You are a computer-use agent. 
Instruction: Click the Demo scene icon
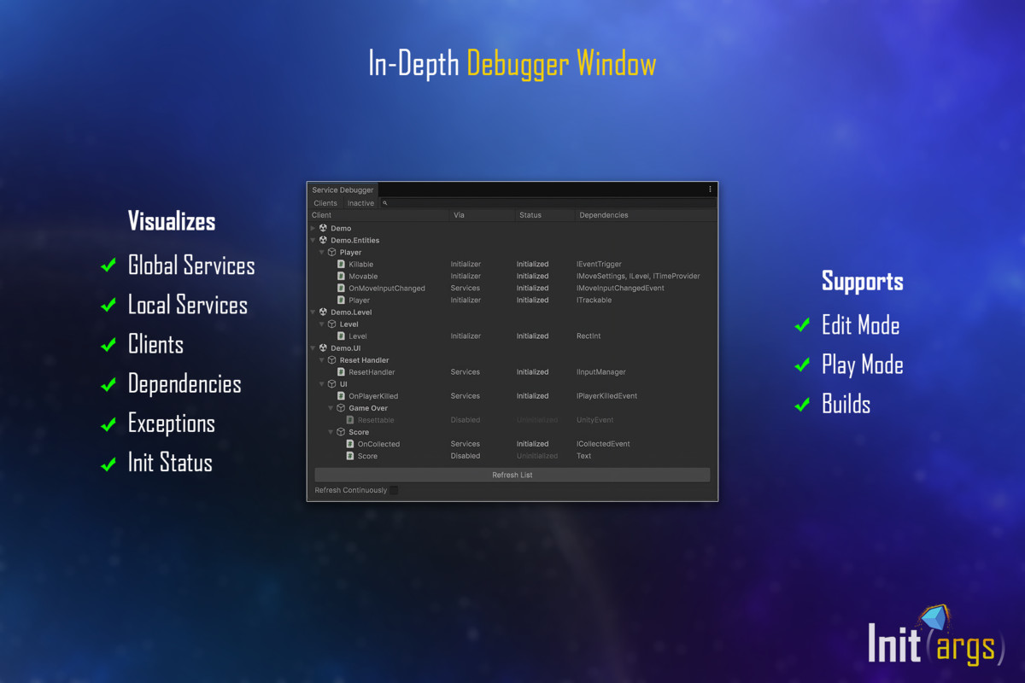tap(323, 228)
